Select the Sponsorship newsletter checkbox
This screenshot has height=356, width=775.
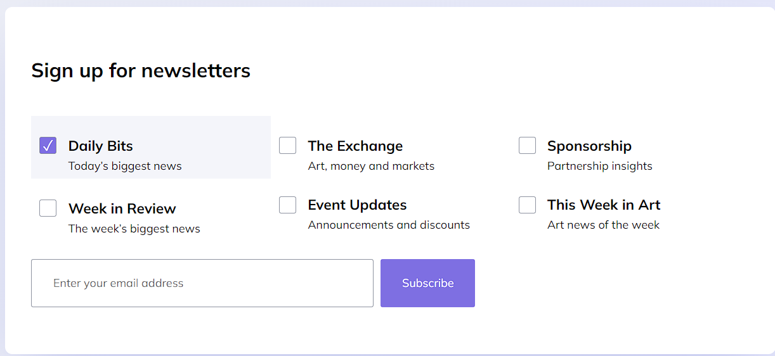point(527,146)
